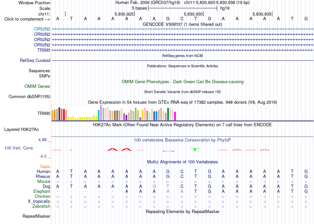Click the H3K27Ac Mark ENCODE track title
Viewport: 314px width, 224px height.
(x=182, y=125)
